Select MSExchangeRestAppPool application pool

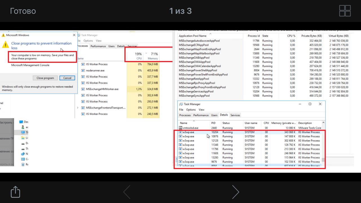(194, 79)
